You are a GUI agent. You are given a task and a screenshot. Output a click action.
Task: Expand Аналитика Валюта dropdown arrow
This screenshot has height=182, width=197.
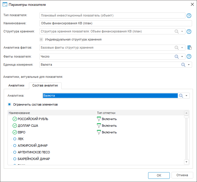pyautogui.click(x=187, y=96)
